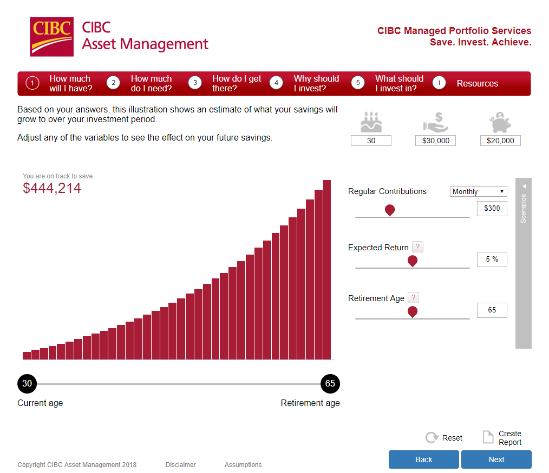
Task: Click the retirement age 65 timeline marker
Action: click(330, 383)
